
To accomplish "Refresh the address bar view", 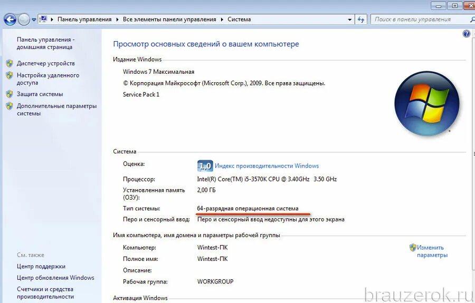I will coord(360,19).
